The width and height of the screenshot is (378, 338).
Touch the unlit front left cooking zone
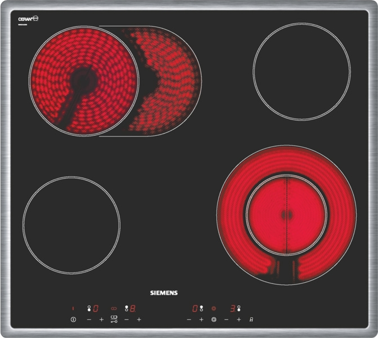tap(72, 225)
